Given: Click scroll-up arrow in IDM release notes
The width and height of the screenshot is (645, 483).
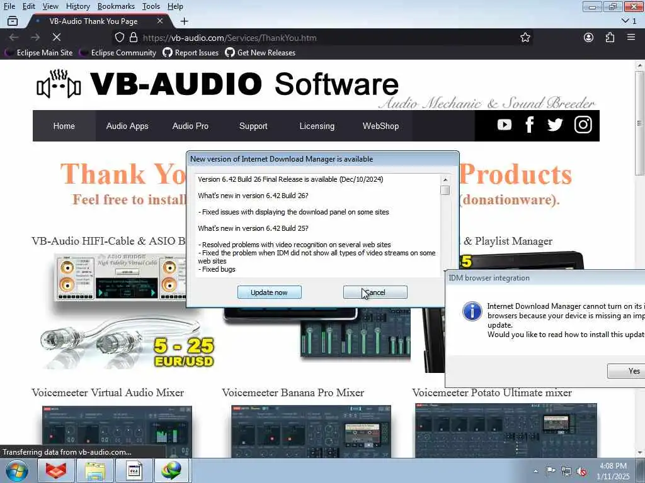Looking at the screenshot, I should (445, 179).
